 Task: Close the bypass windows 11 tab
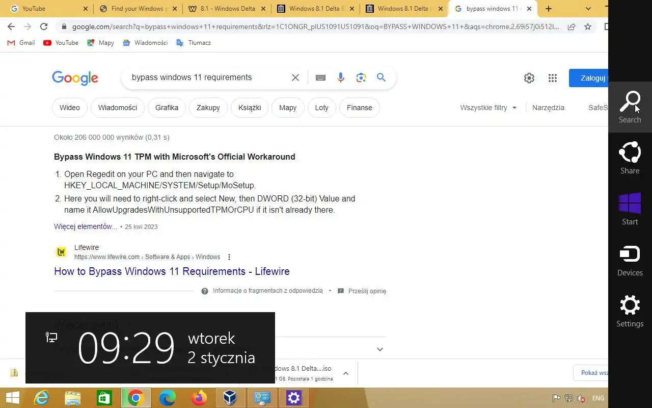[529, 9]
